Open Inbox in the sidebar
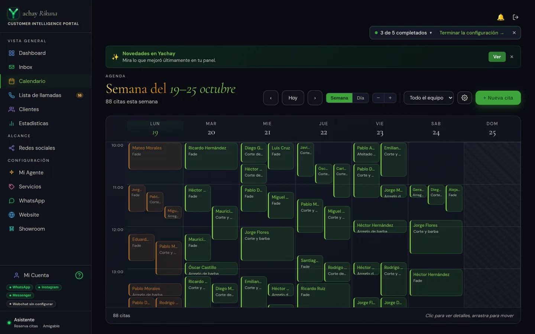535x334 pixels. 46,67
